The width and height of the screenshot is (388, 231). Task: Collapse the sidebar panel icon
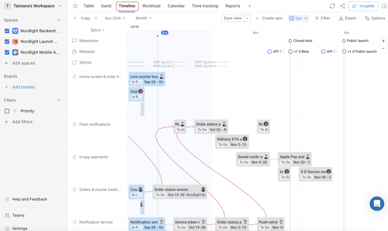click(75, 6)
